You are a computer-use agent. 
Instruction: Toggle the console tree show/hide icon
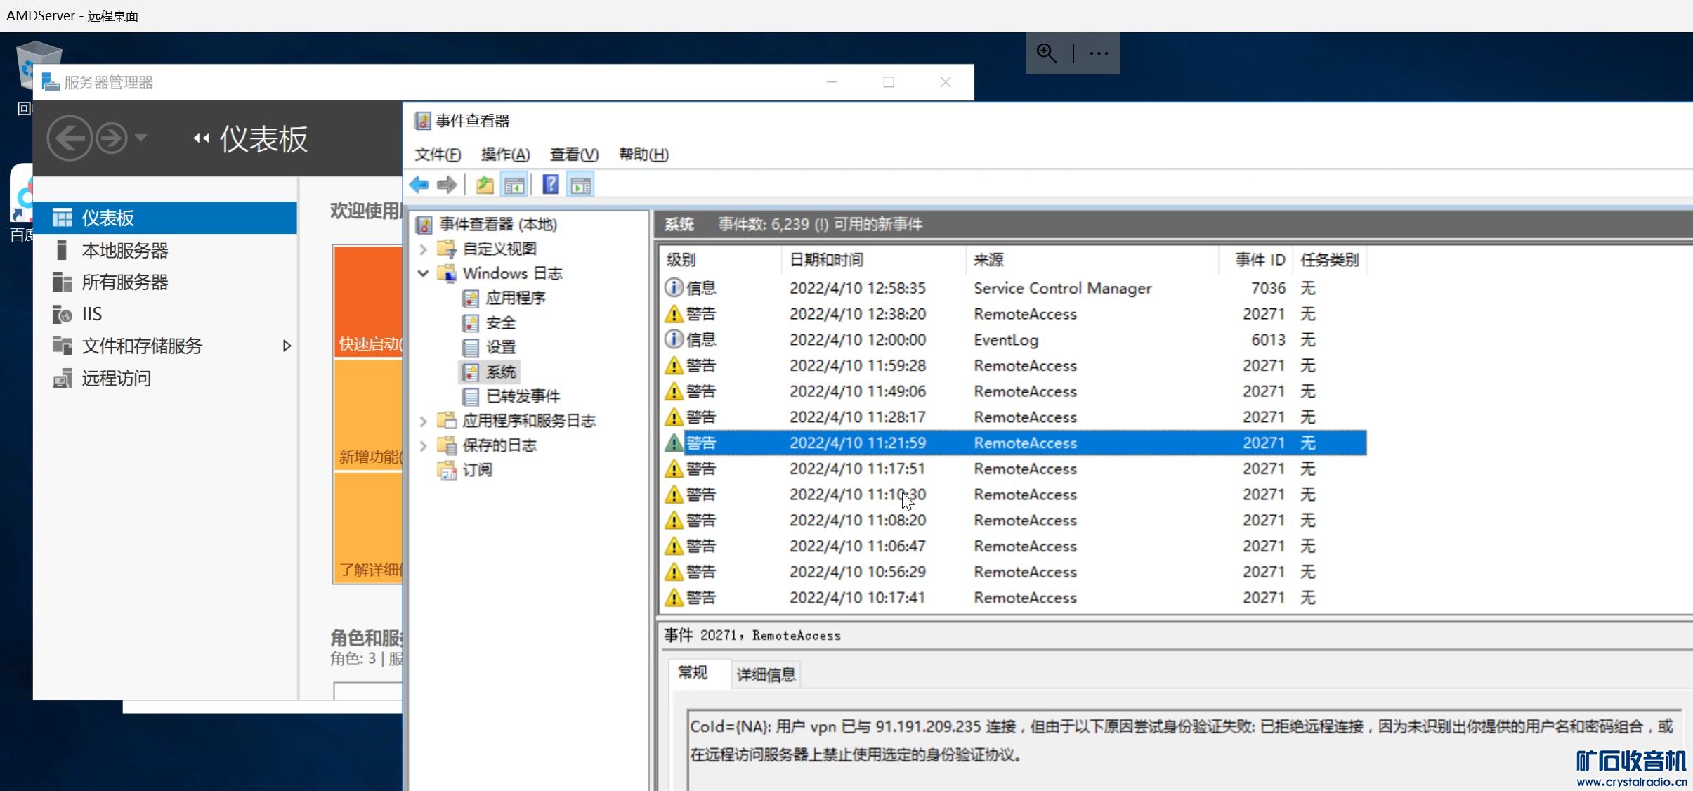click(514, 185)
